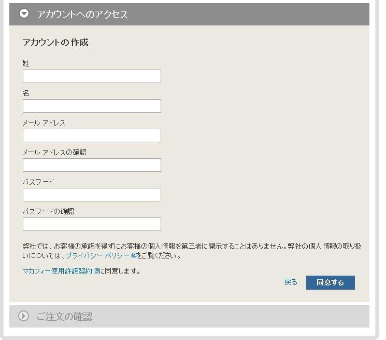The width and height of the screenshot is (386, 340).
Task: Collapse the アカウントへのアクセス section arrow
Action: (24, 13)
